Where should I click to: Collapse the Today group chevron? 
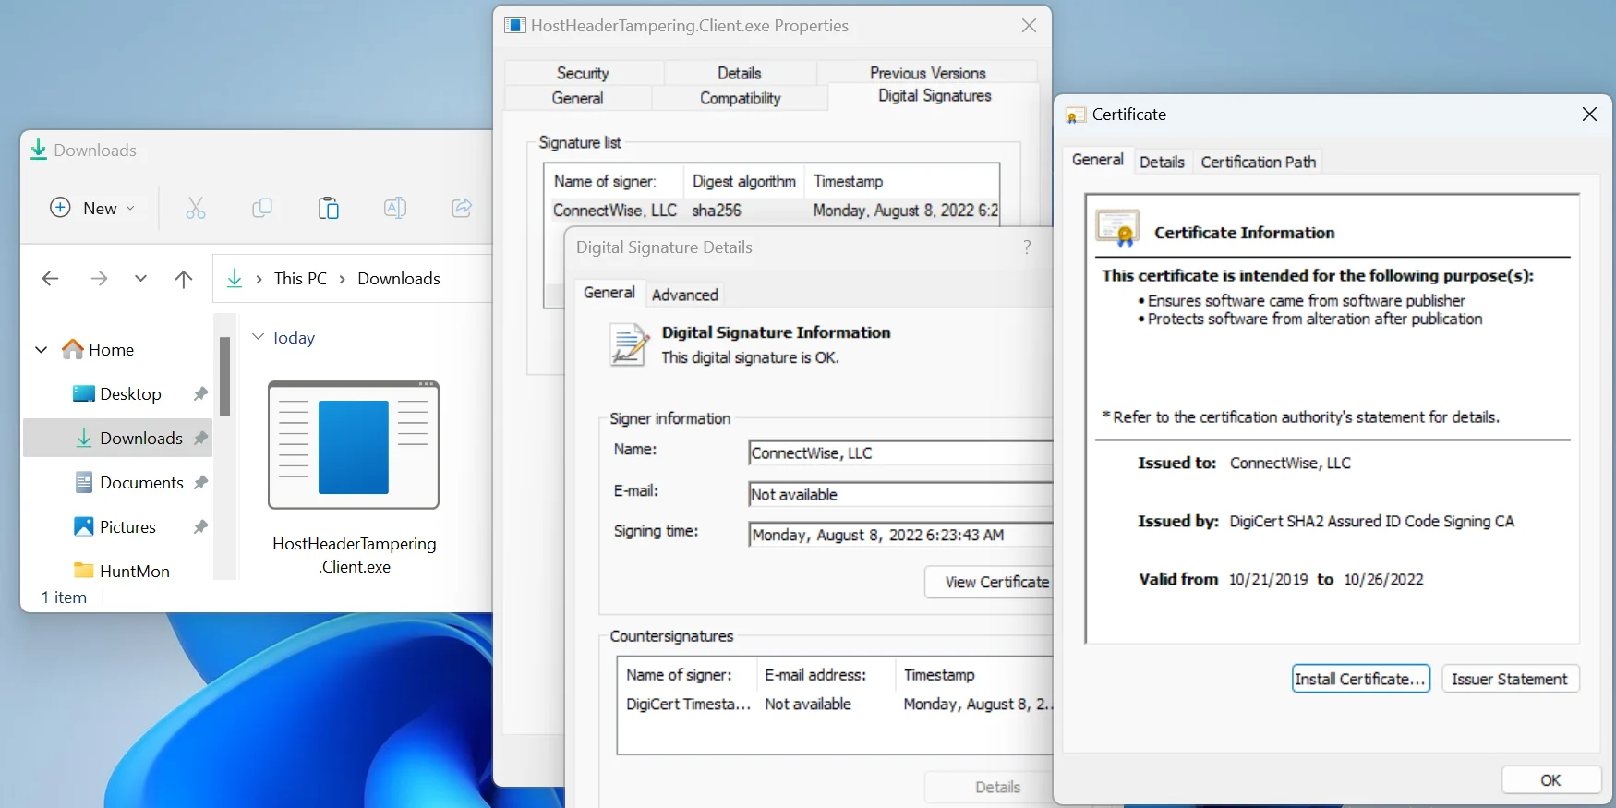click(259, 337)
